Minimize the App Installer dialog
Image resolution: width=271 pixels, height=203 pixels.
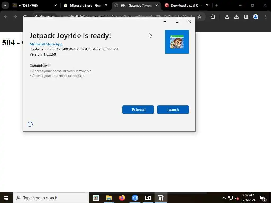pos(165,21)
